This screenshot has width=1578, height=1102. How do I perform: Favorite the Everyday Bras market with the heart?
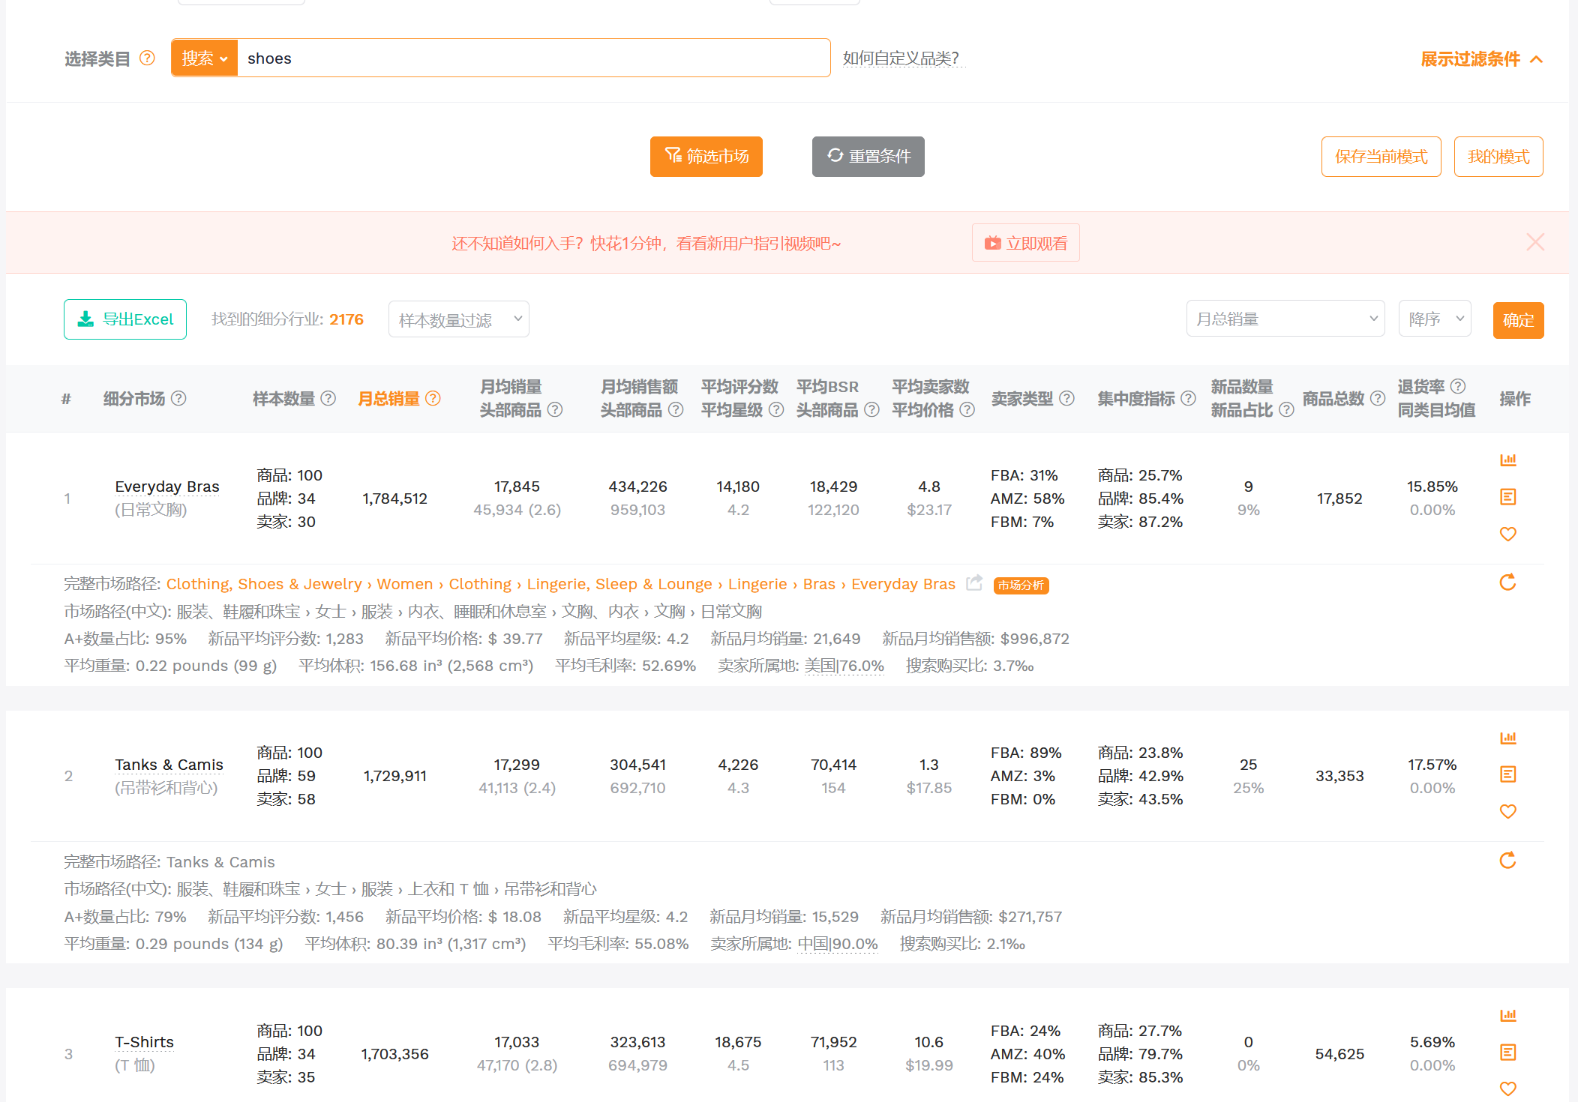pyautogui.click(x=1507, y=535)
